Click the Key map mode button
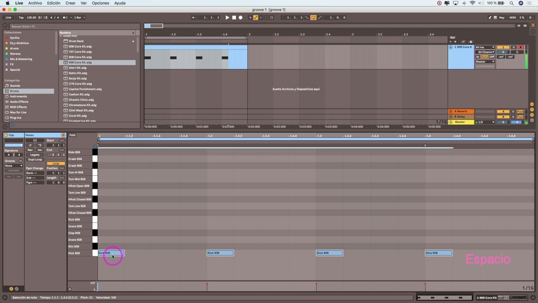The width and height of the screenshot is (538, 303). coord(502,17)
